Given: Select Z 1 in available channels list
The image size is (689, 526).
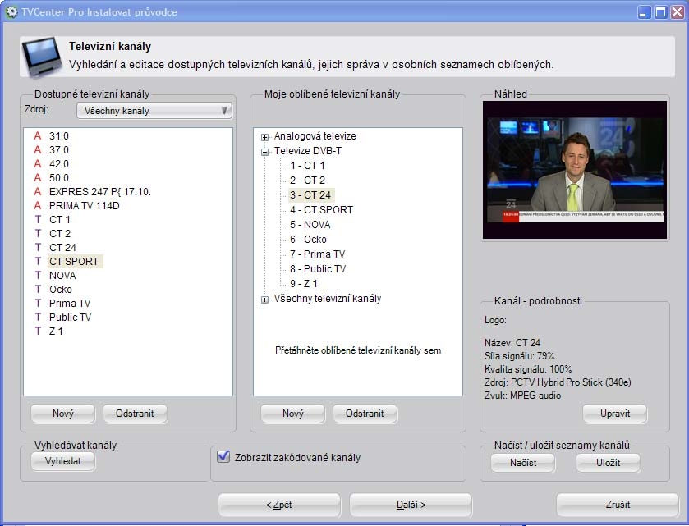Looking at the screenshot, I should [56, 332].
